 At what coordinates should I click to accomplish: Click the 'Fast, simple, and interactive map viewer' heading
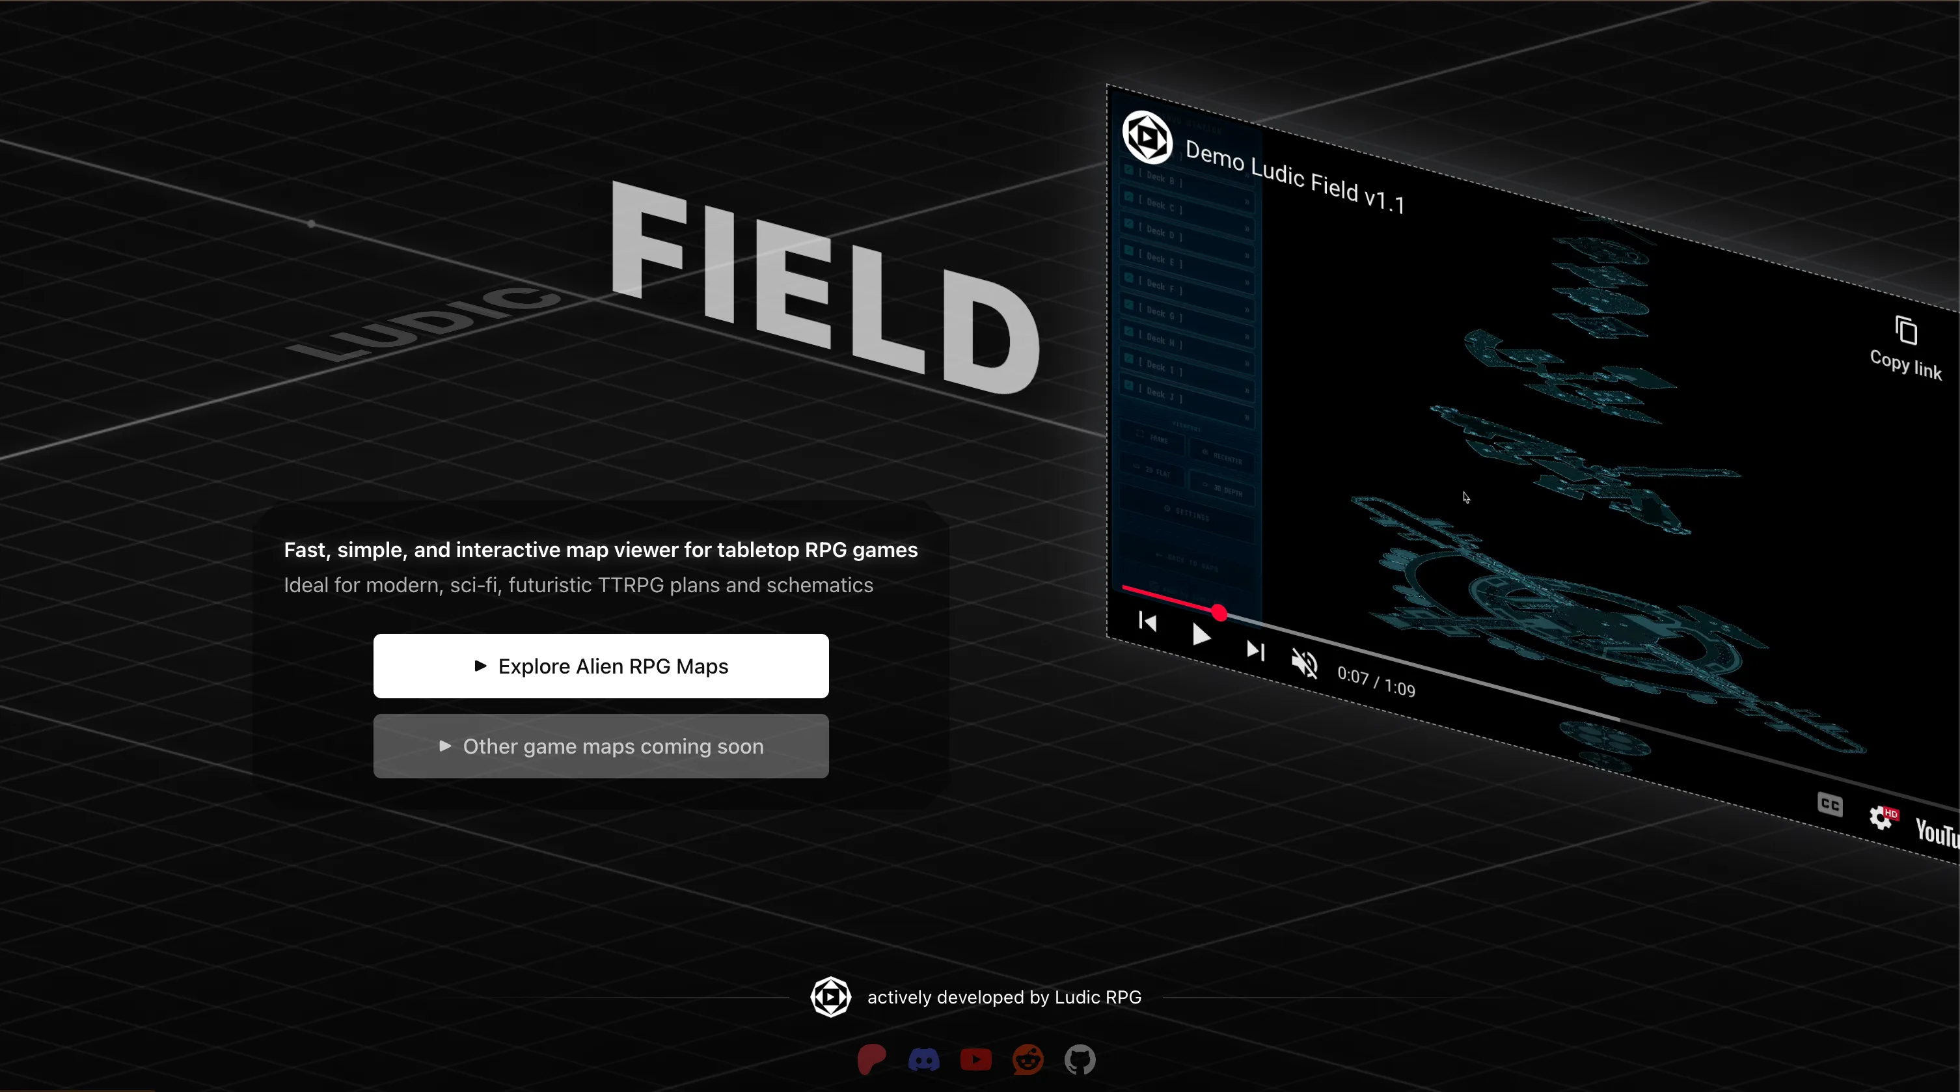tap(601, 549)
